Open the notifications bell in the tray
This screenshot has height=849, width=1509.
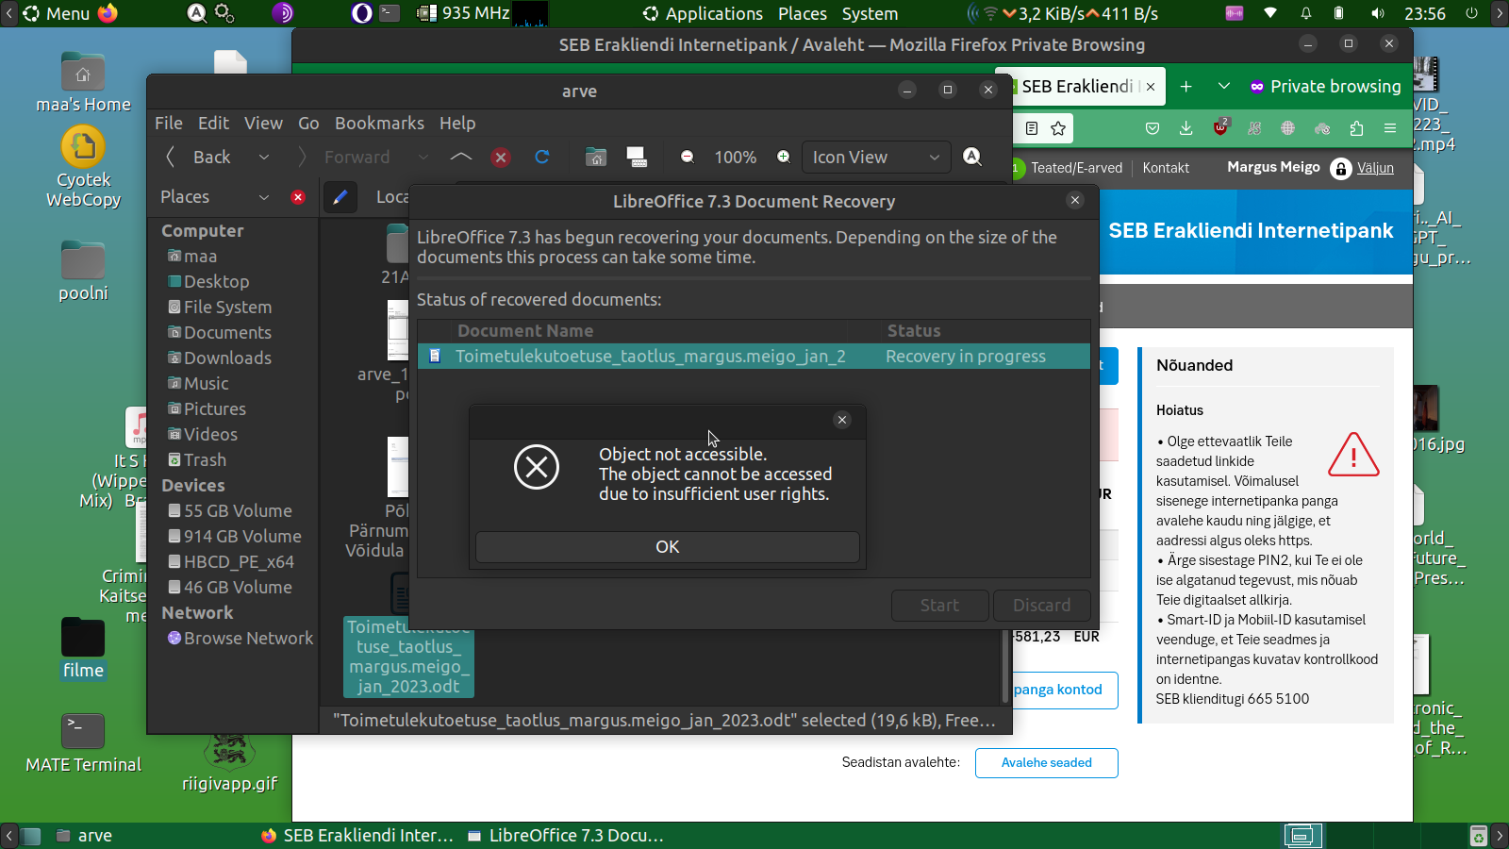pos(1306,13)
